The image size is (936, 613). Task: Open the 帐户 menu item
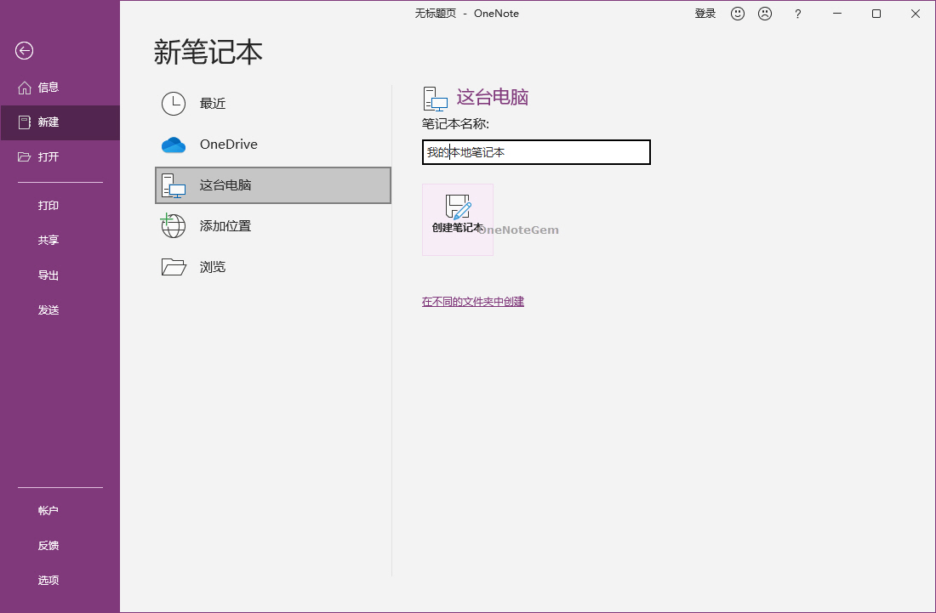point(49,510)
